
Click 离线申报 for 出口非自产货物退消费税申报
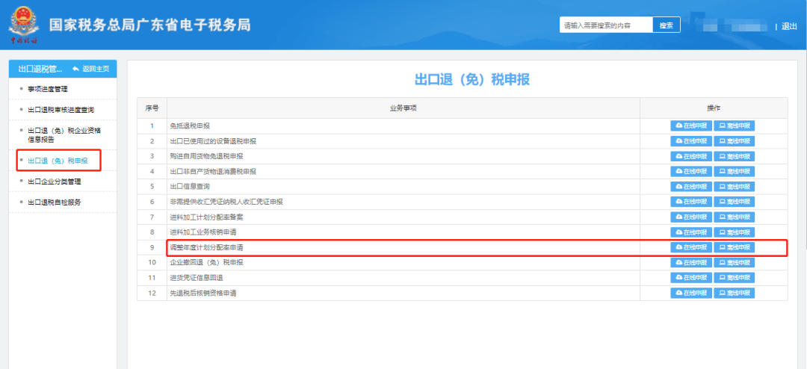coord(734,171)
